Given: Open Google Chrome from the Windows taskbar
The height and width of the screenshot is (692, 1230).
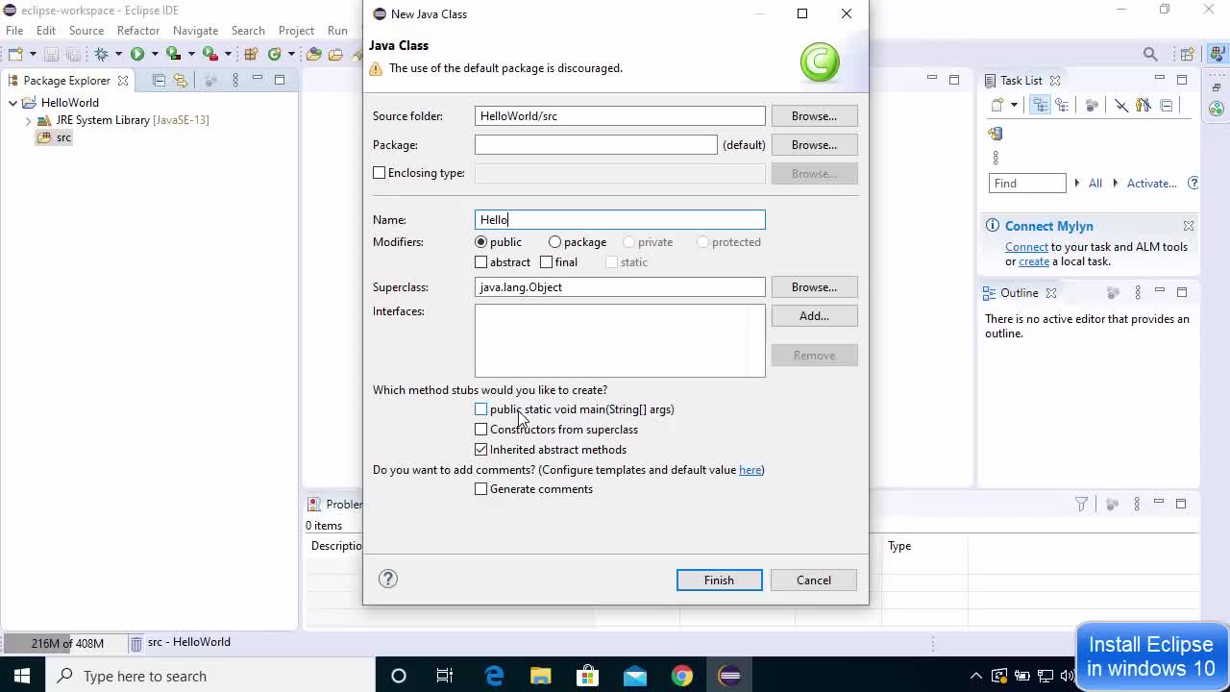Looking at the screenshot, I should [x=681, y=676].
